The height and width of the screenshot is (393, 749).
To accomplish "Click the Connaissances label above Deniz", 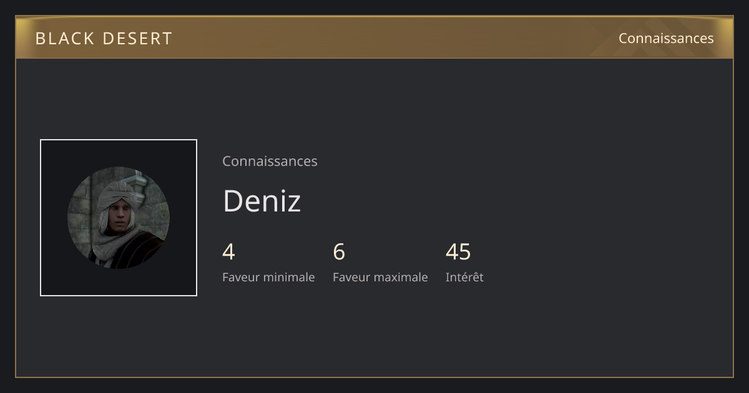I will (x=270, y=161).
